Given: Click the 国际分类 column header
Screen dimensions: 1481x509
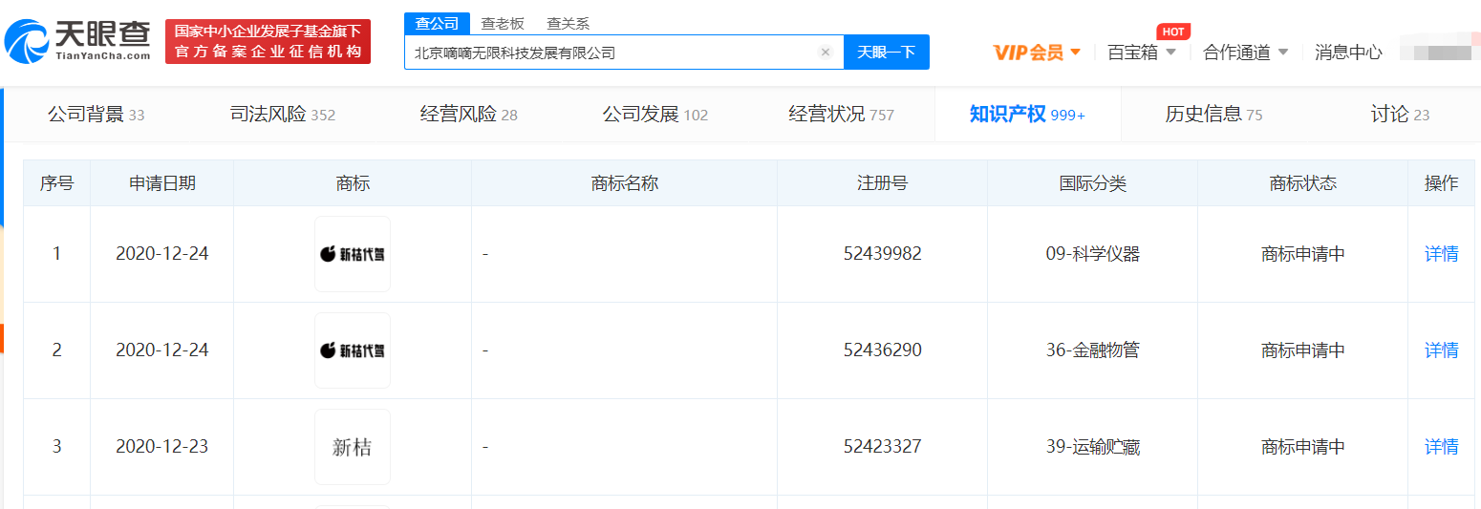Looking at the screenshot, I should (1093, 183).
